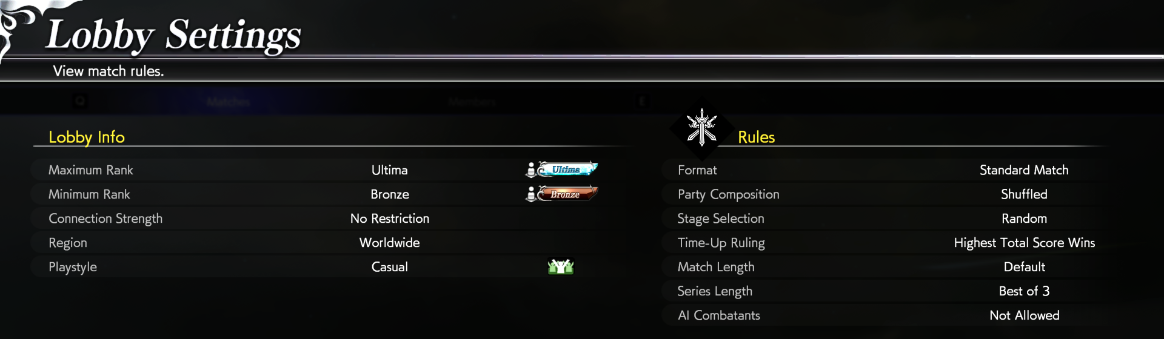The width and height of the screenshot is (1164, 339).
Task: Select the Region value Worldwide
Action: click(x=390, y=243)
